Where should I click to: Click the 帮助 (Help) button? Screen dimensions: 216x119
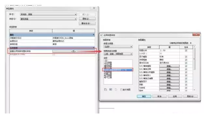[190, 96]
